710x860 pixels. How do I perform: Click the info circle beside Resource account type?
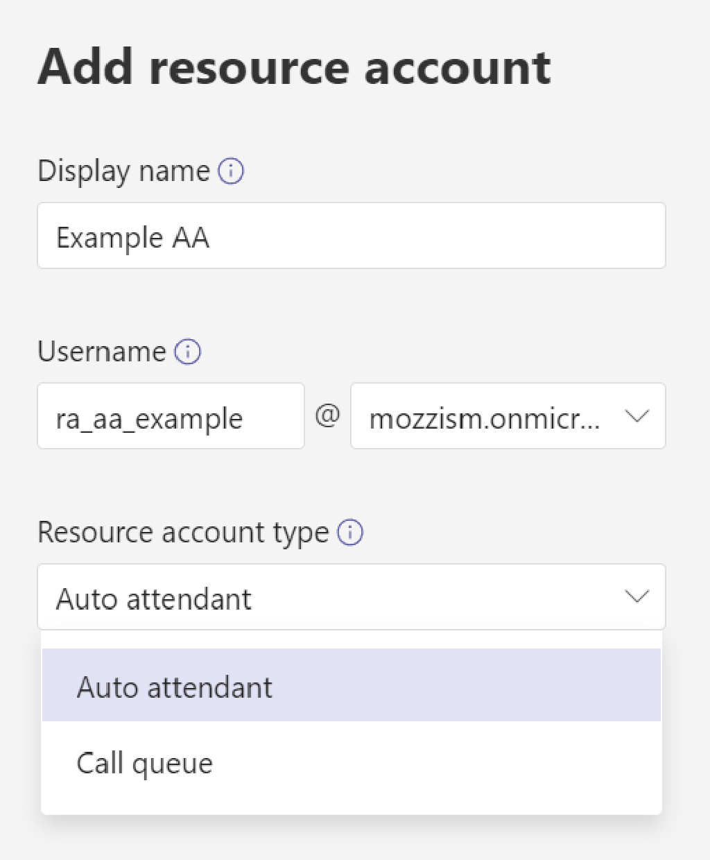[351, 533]
